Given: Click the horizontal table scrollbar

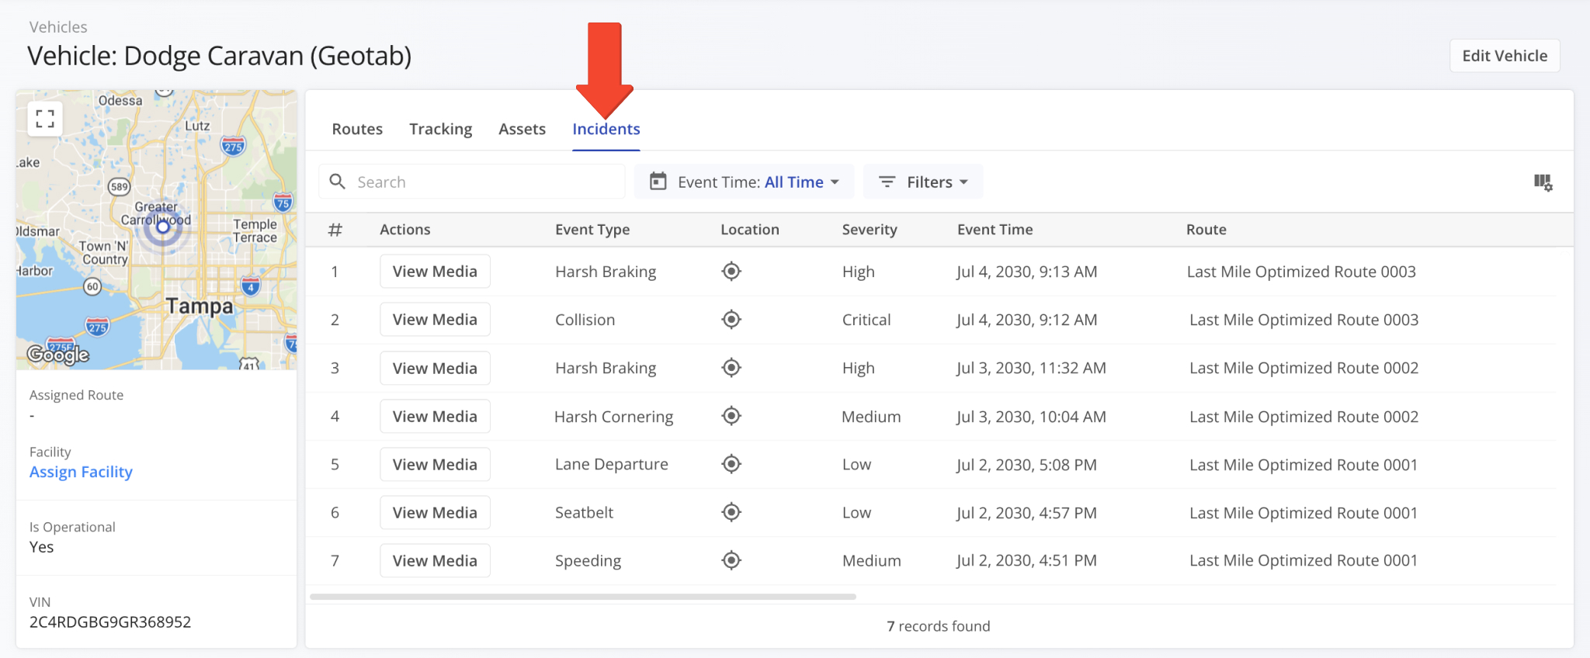Looking at the screenshot, I should coord(582,597).
